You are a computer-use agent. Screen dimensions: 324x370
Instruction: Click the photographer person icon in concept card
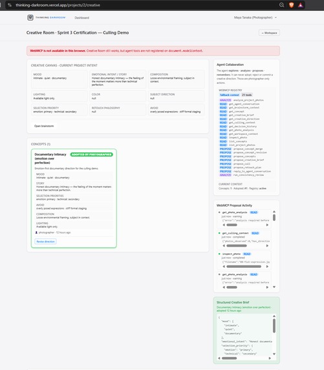click(36, 232)
